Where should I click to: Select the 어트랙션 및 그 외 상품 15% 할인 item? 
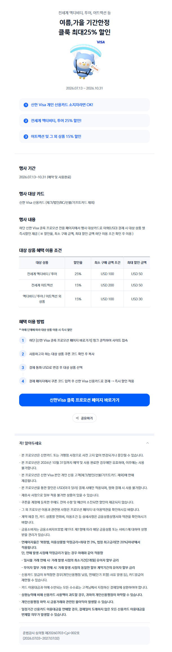coord(84,136)
